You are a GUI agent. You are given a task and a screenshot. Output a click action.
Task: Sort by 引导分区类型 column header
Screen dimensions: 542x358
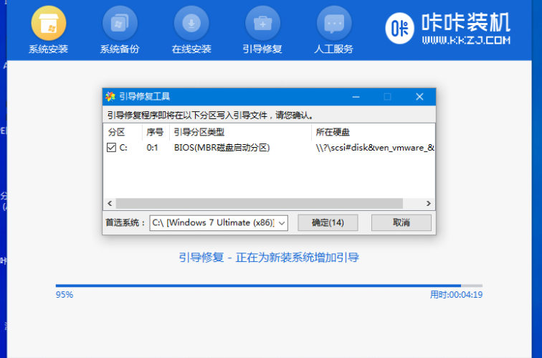point(199,132)
